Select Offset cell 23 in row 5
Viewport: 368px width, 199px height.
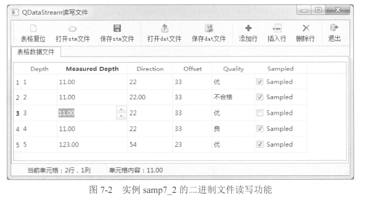193,144
